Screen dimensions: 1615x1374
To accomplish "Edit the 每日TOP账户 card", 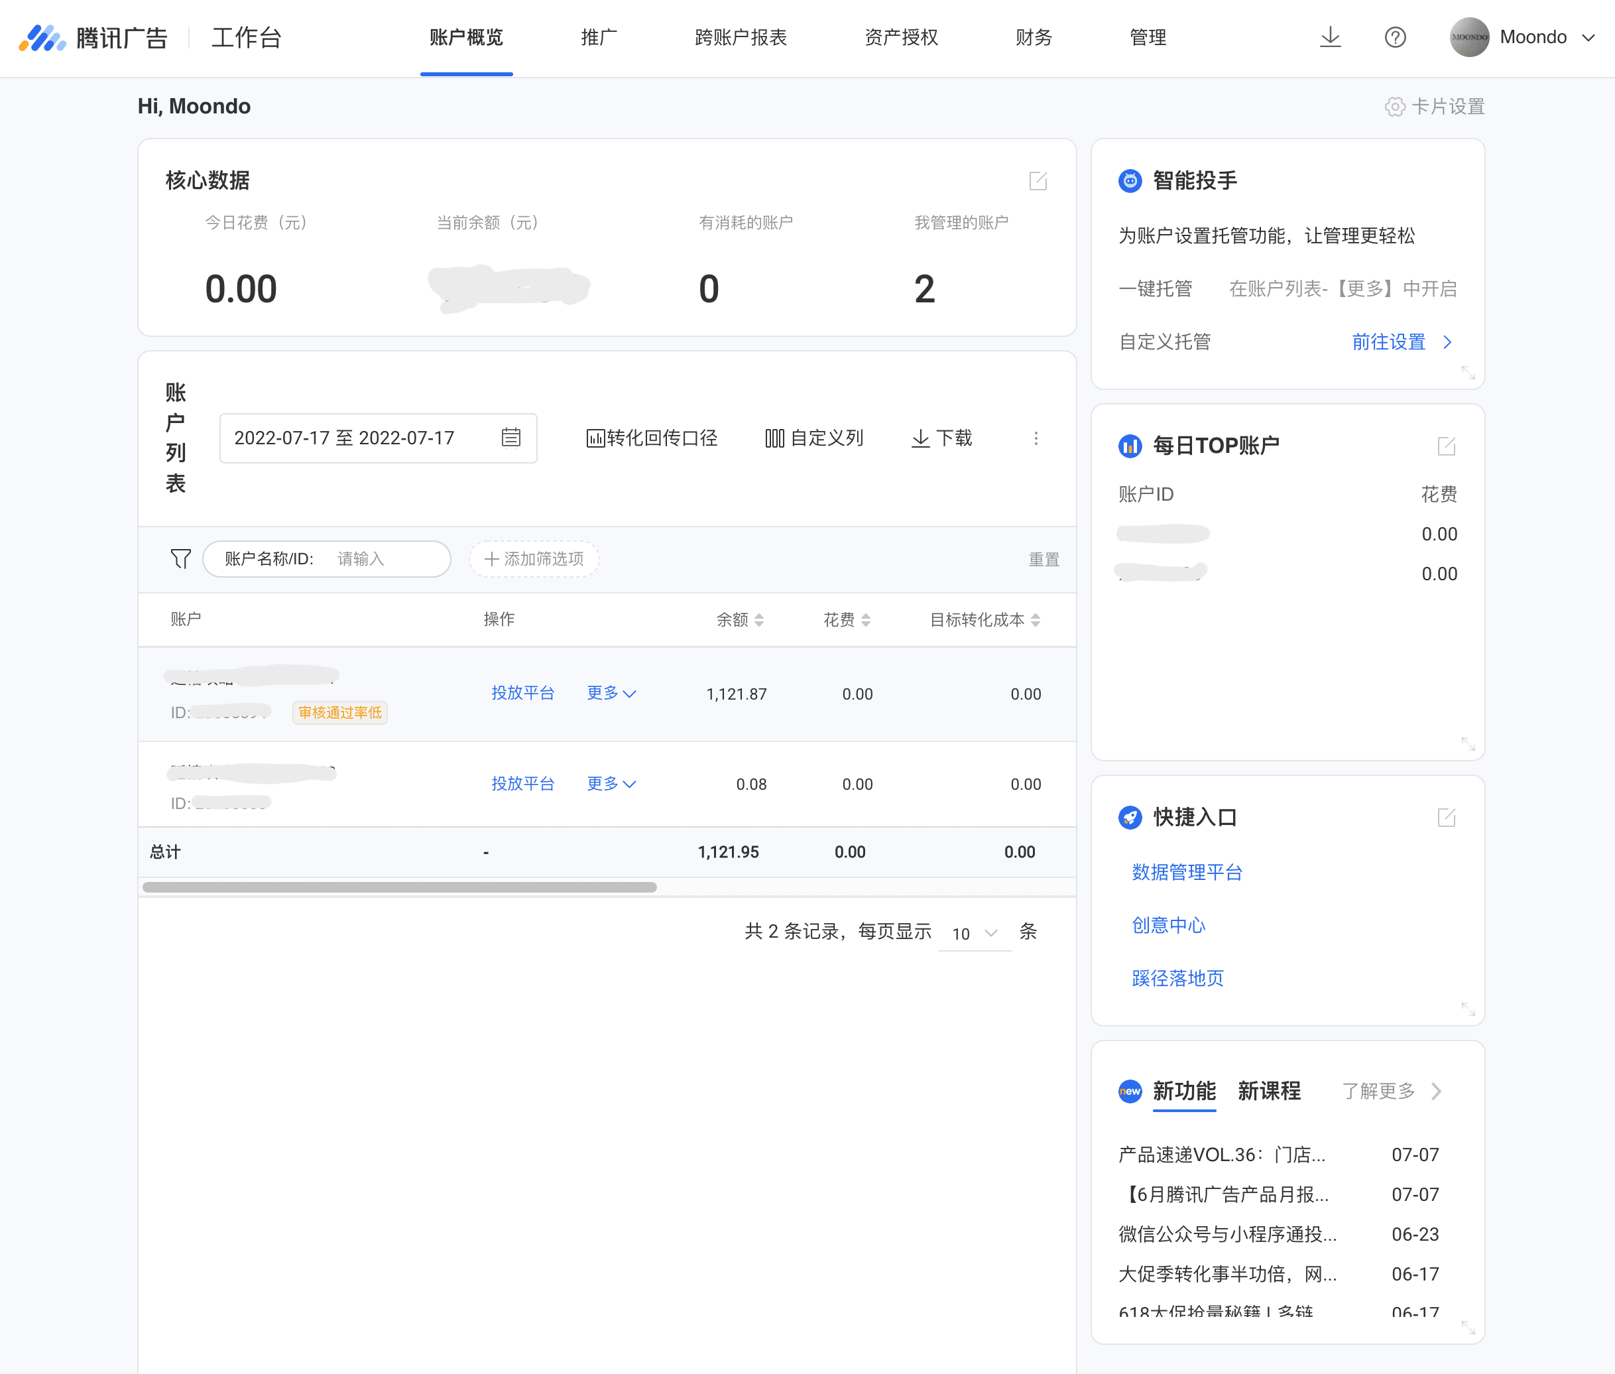I will [x=1446, y=446].
